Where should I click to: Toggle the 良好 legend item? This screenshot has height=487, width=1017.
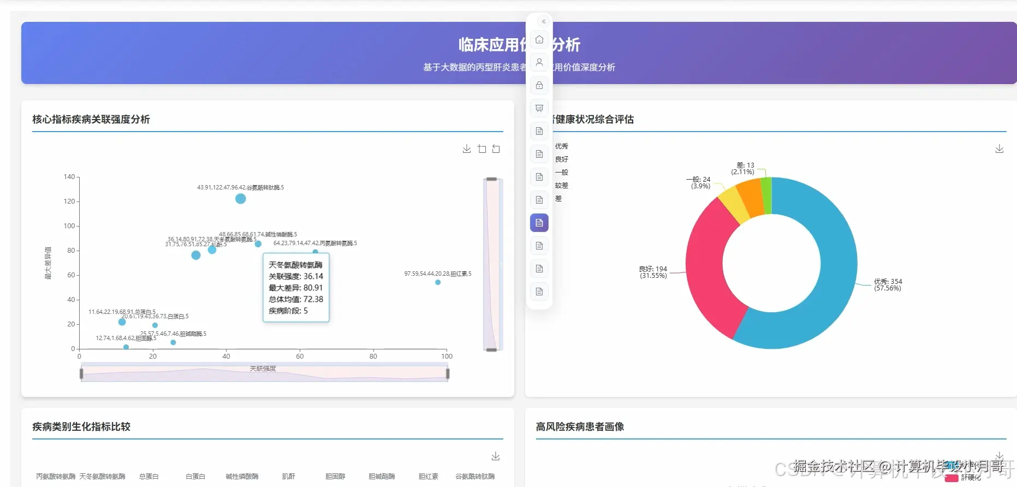pos(562,159)
